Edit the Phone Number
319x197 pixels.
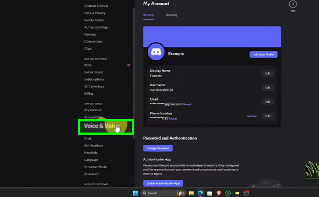pyautogui.click(x=268, y=116)
